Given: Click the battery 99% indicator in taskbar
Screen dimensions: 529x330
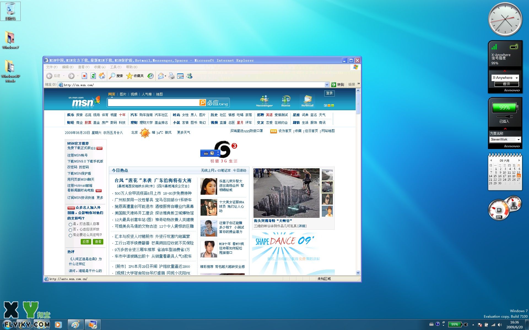Looking at the screenshot, I should [x=455, y=324].
